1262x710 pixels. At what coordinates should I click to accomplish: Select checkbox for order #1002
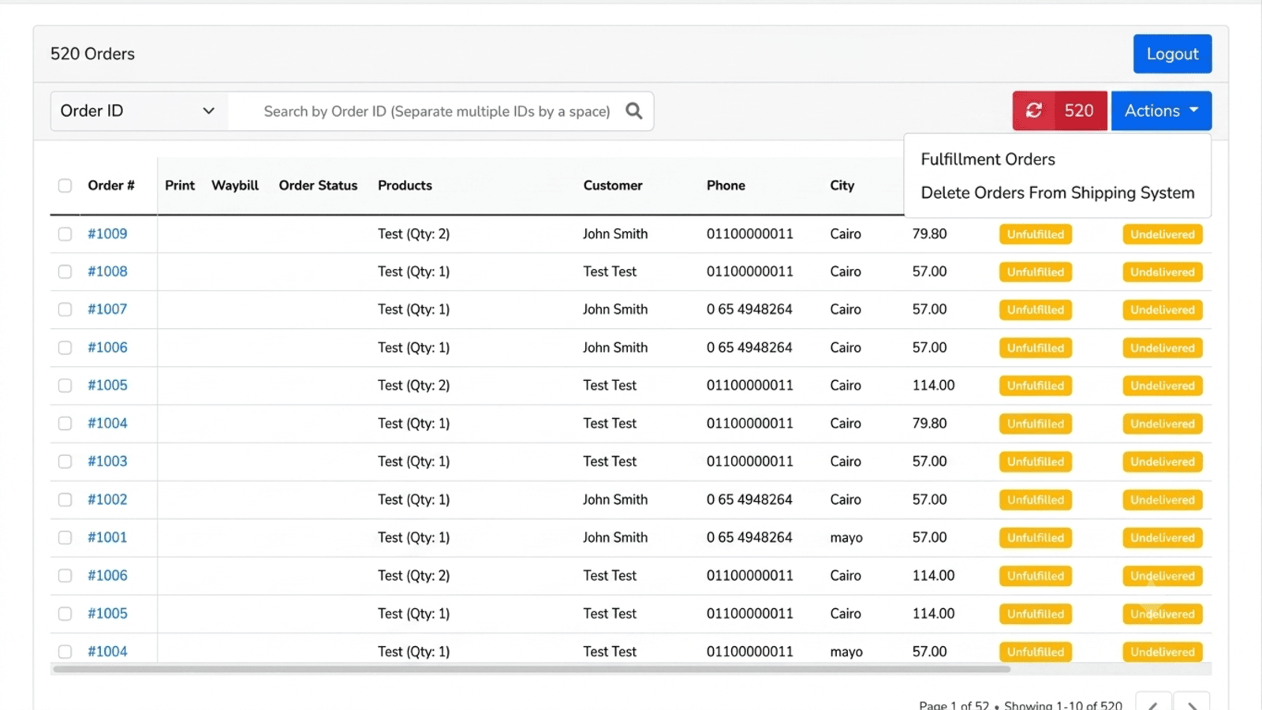pyautogui.click(x=65, y=500)
